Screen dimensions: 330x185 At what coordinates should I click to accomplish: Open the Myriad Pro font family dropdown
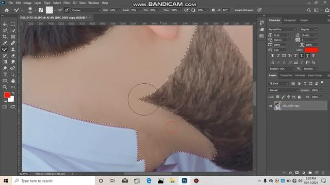(x=282, y=29)
